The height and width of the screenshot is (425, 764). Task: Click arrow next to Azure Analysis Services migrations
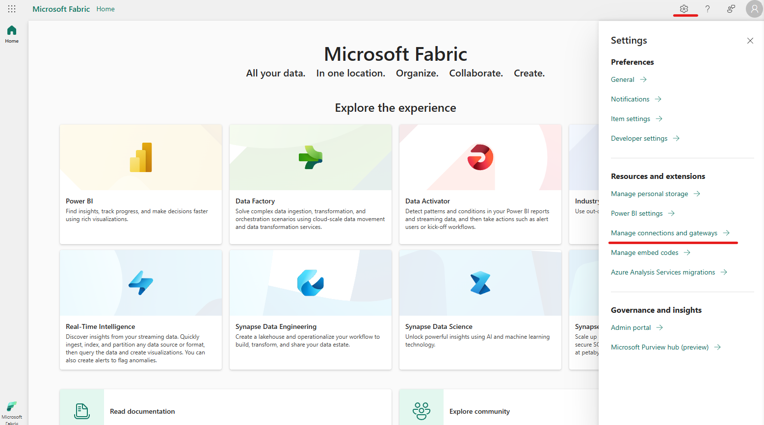tap(724, 272)
